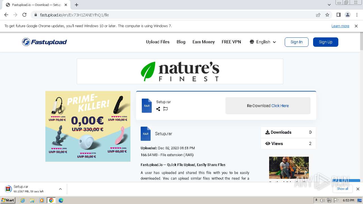363x204 pixels.
Task: Click the Views eye icon
Action: coord(268,144)
